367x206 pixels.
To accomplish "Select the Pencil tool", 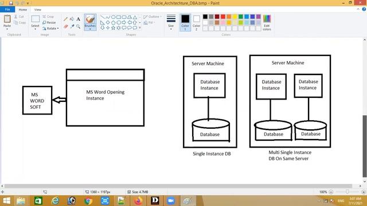I will click(66, 19).
